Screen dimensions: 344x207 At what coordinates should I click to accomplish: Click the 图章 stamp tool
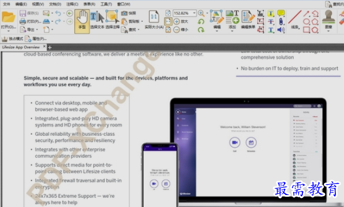coord(329,20)
